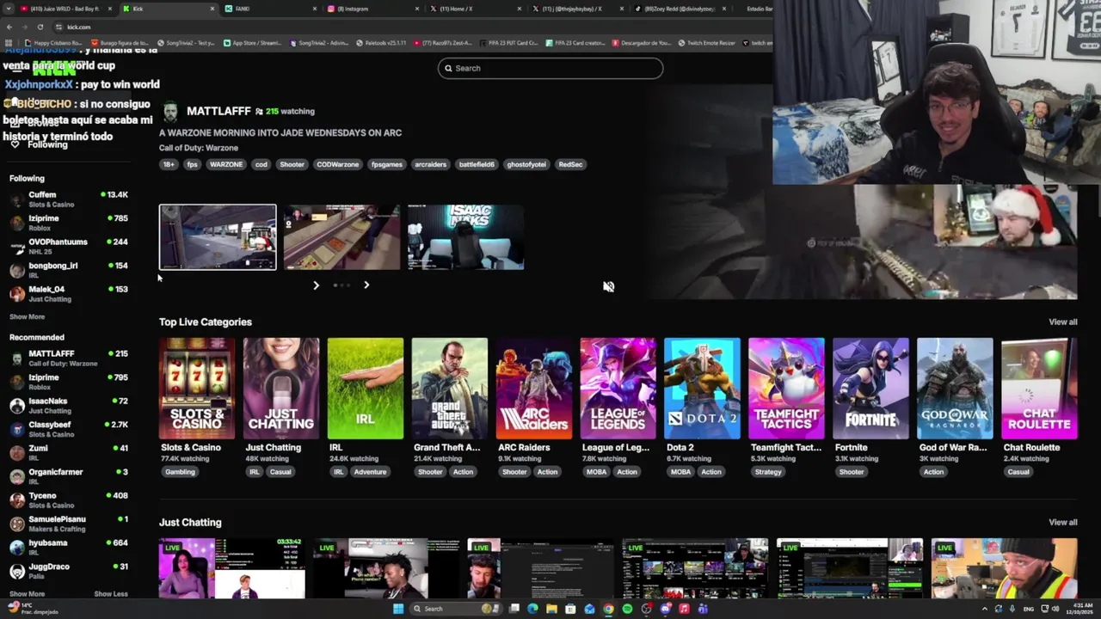The height and width of the screenshot is (619, 1101).
Task: Open Cuffem channel avatar in Following
Action: (x=16, y=199)
